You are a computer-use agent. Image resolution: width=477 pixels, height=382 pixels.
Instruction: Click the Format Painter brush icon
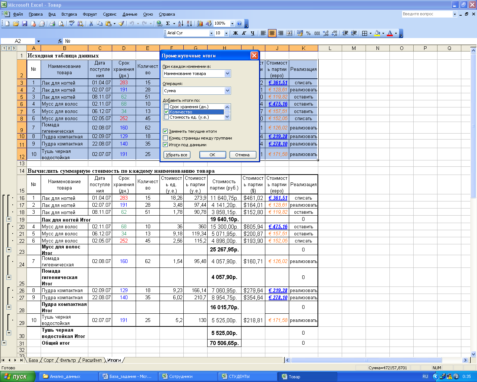(x=121, y=24)
